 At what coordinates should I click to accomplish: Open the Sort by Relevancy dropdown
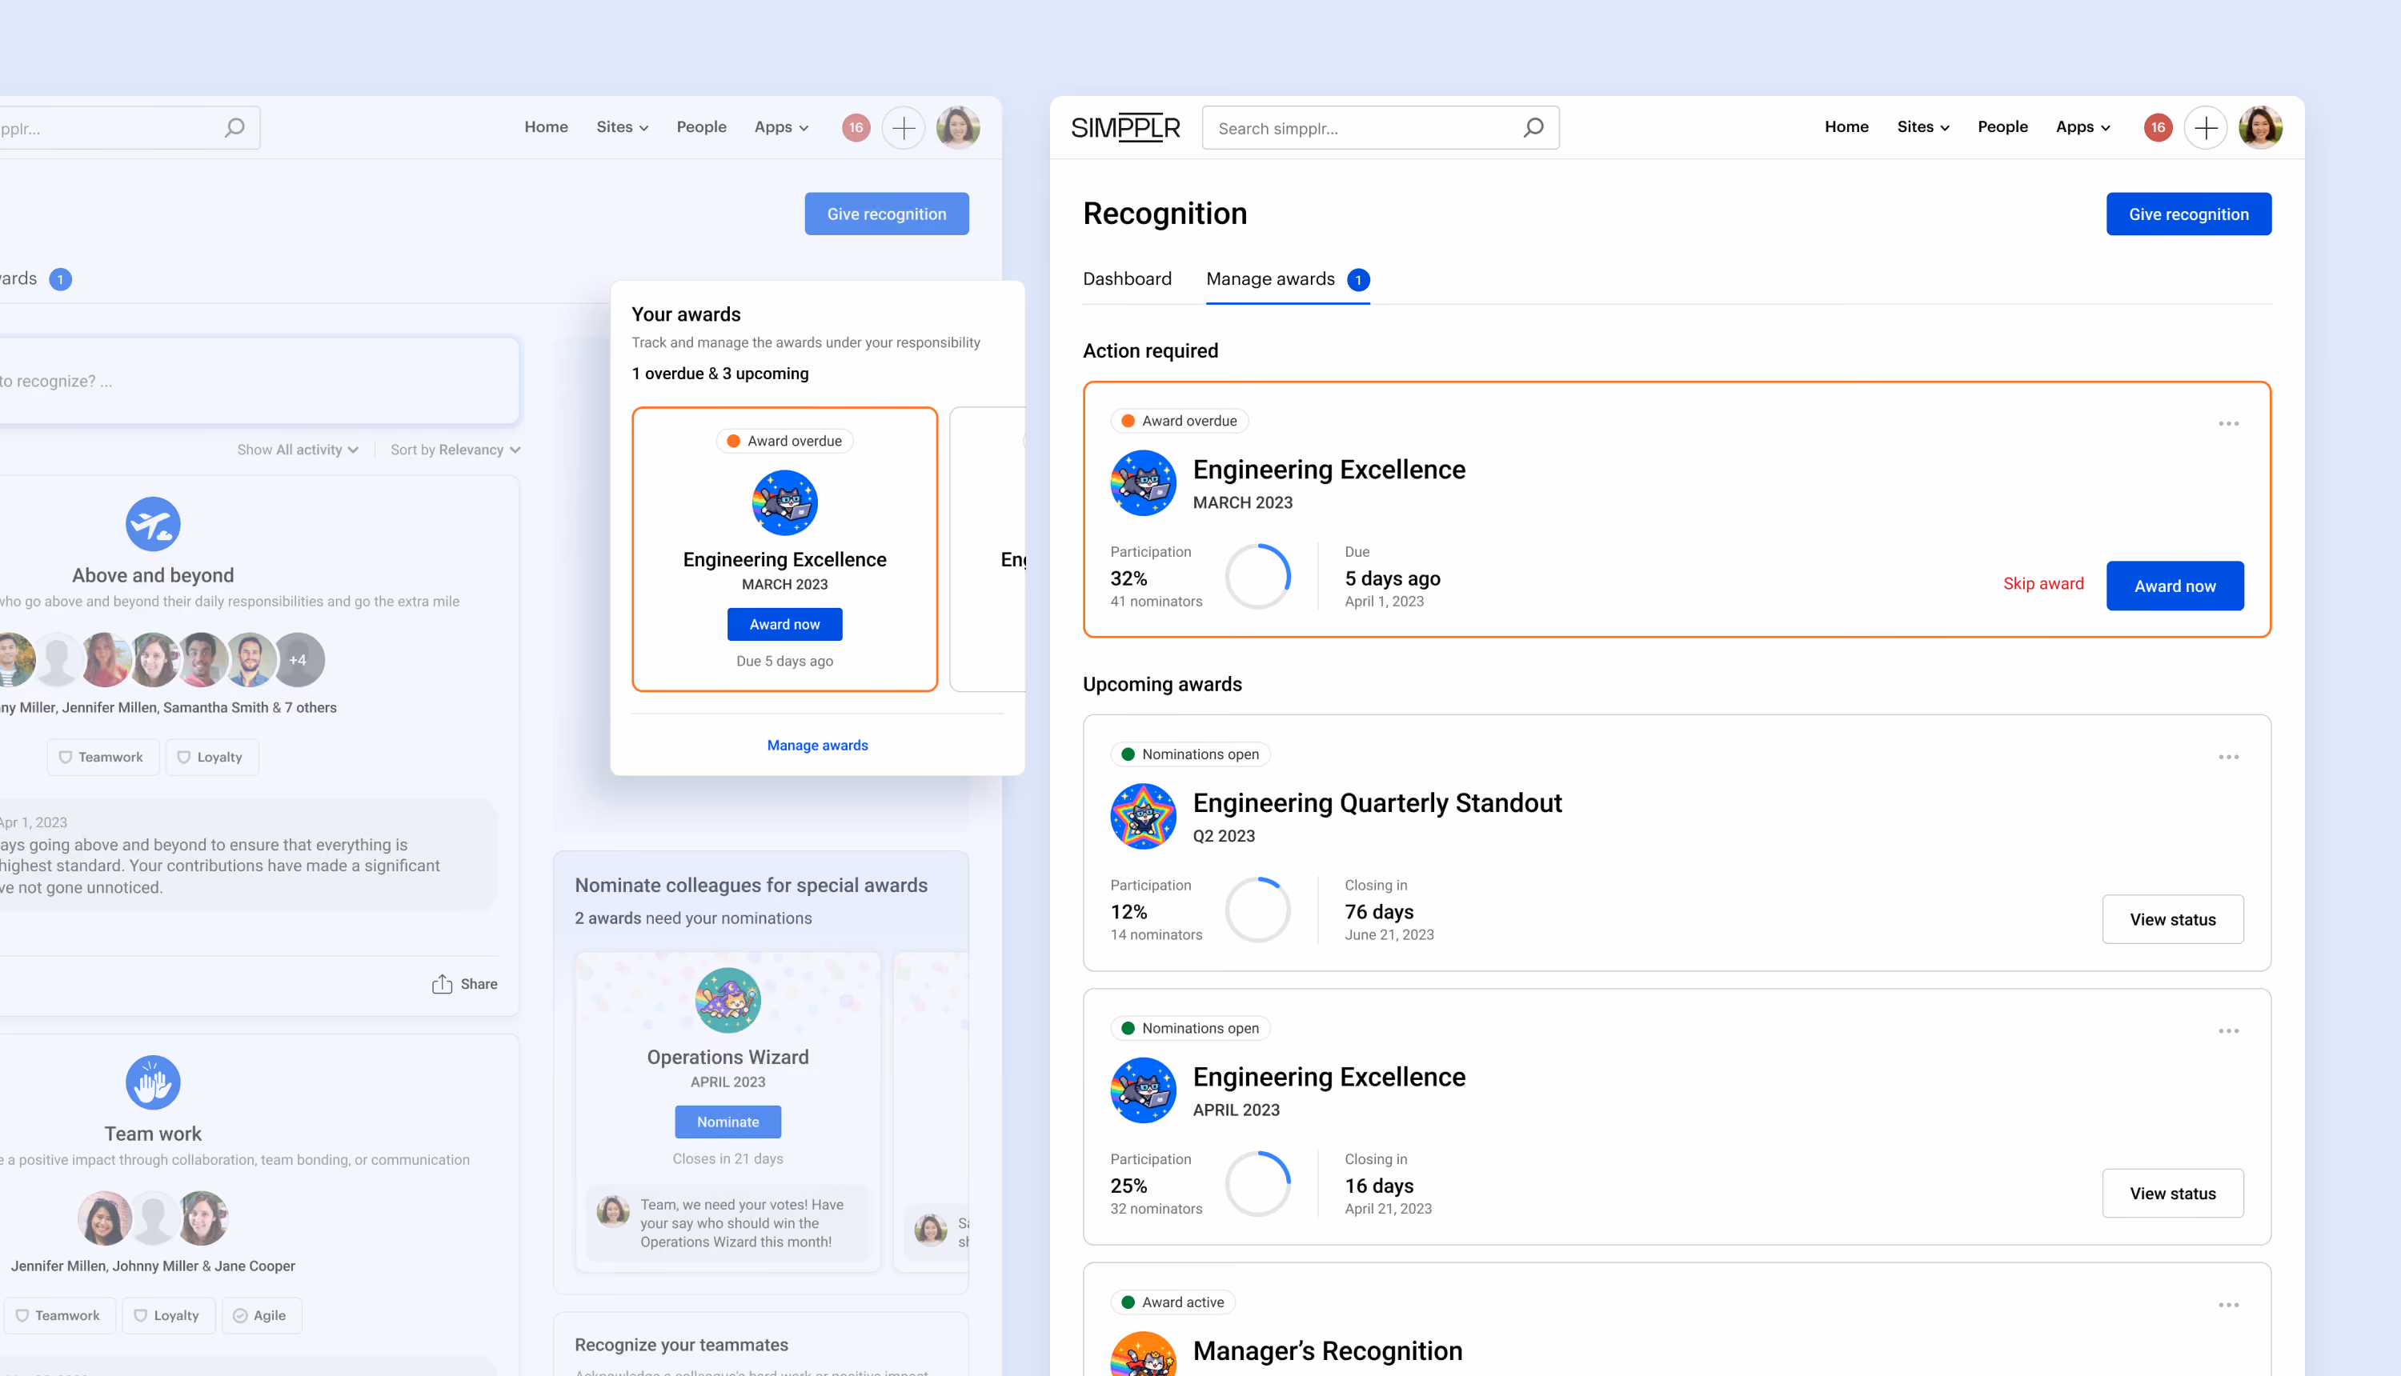pos(455,450)
